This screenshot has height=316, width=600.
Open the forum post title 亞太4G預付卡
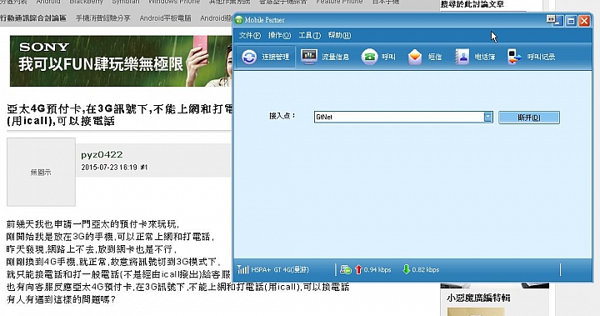(119, 115)
